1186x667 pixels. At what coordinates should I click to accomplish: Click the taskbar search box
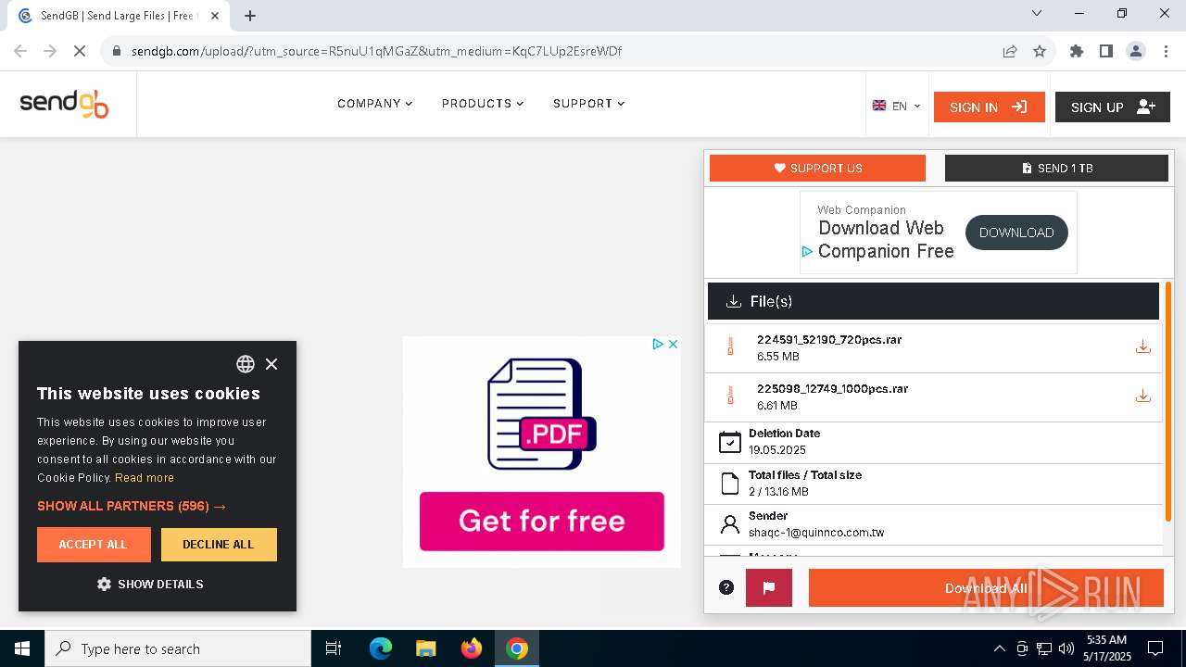(x=178, y=648)
